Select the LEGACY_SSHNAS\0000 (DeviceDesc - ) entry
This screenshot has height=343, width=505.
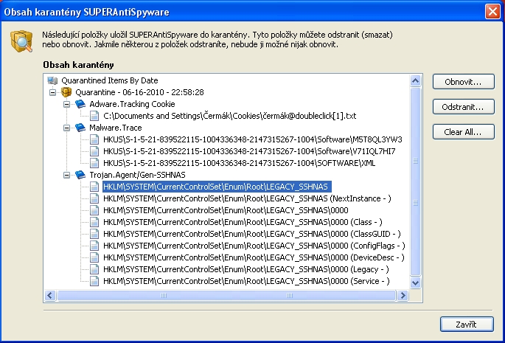point(254,257)
